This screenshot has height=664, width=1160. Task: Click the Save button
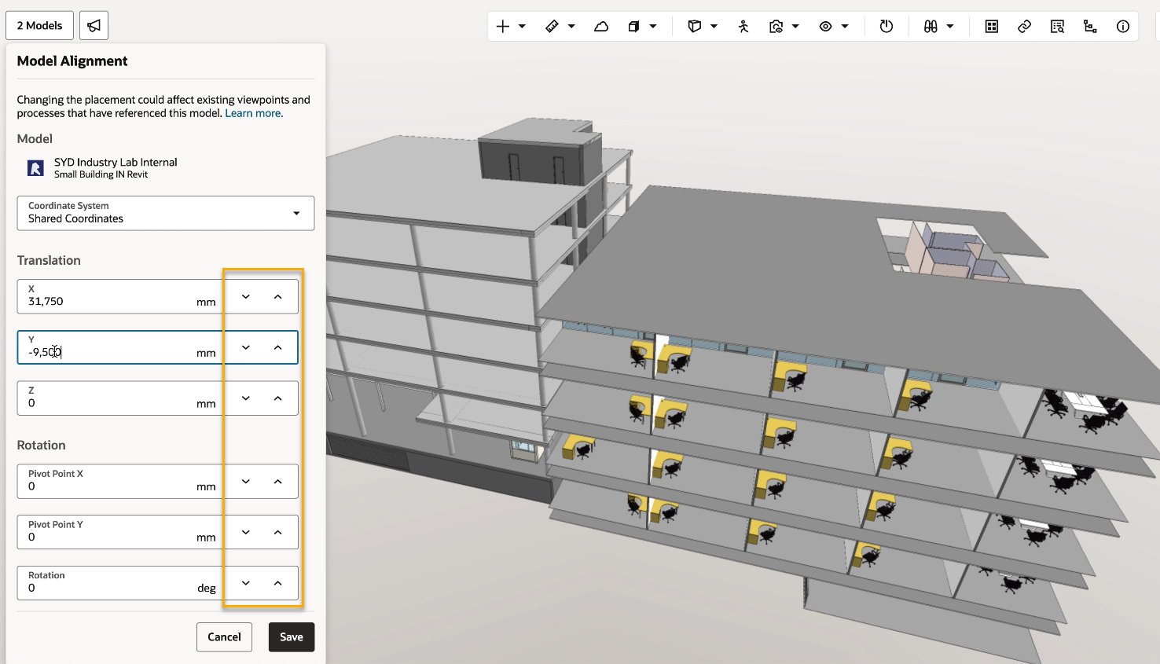pyautogui.click(x=291, y=637)
